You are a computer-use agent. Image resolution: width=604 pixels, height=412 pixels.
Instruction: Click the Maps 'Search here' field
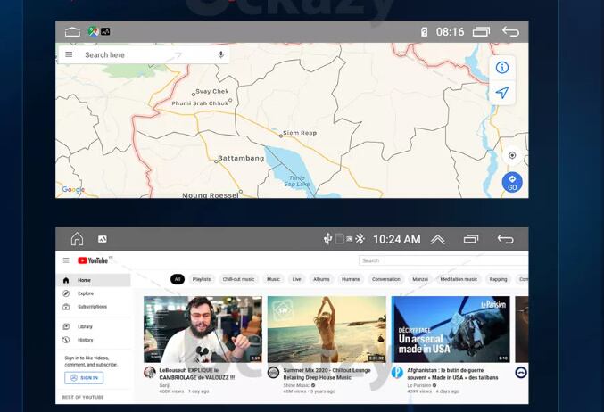tap(143, 54)
